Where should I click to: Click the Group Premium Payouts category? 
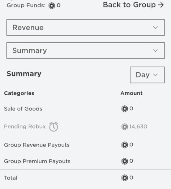coord(37,161)
